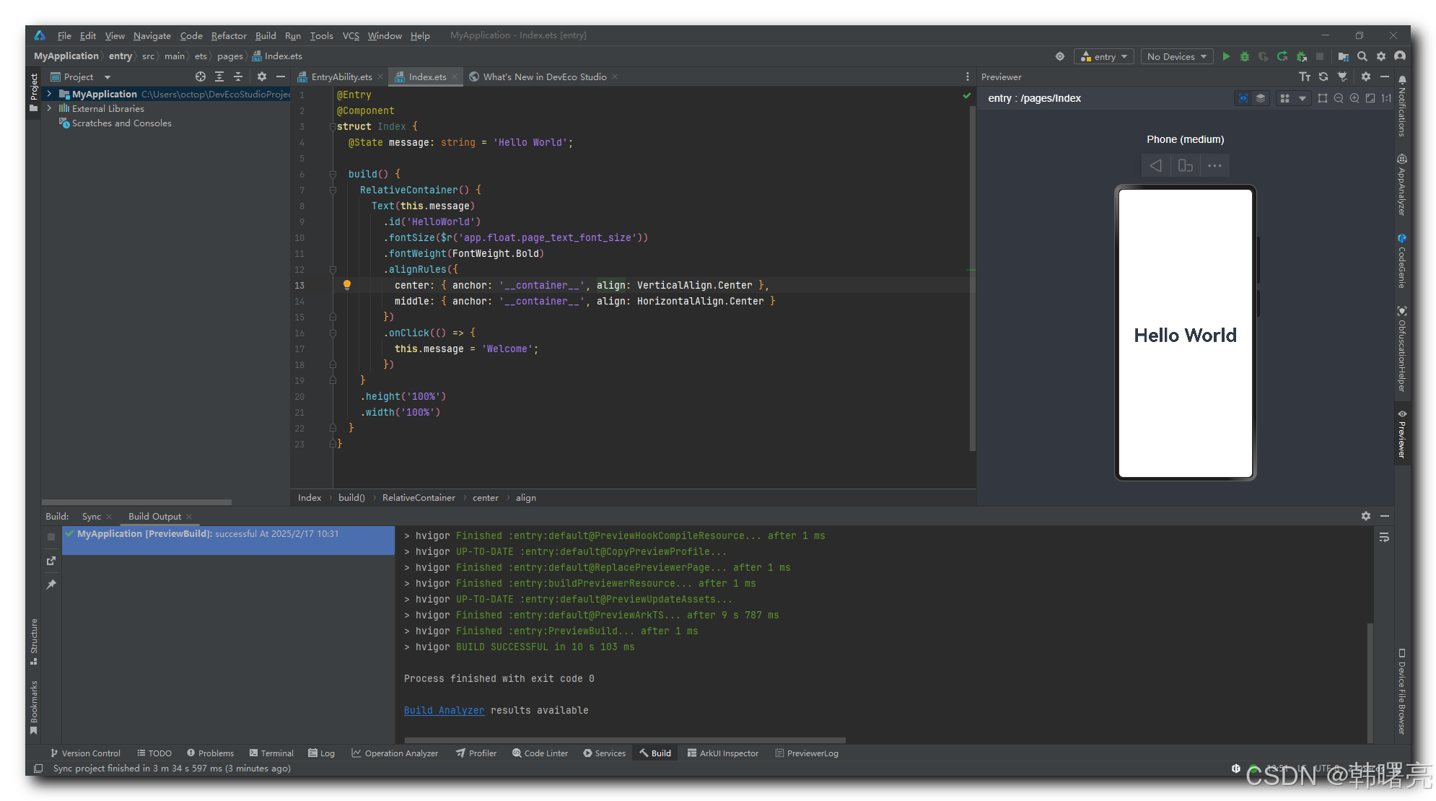
Task: Zoom in on the previewer
Action: pos(1354,98)
